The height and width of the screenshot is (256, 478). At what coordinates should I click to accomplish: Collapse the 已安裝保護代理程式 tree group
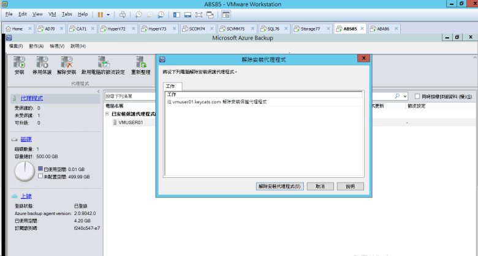[107, 114]
